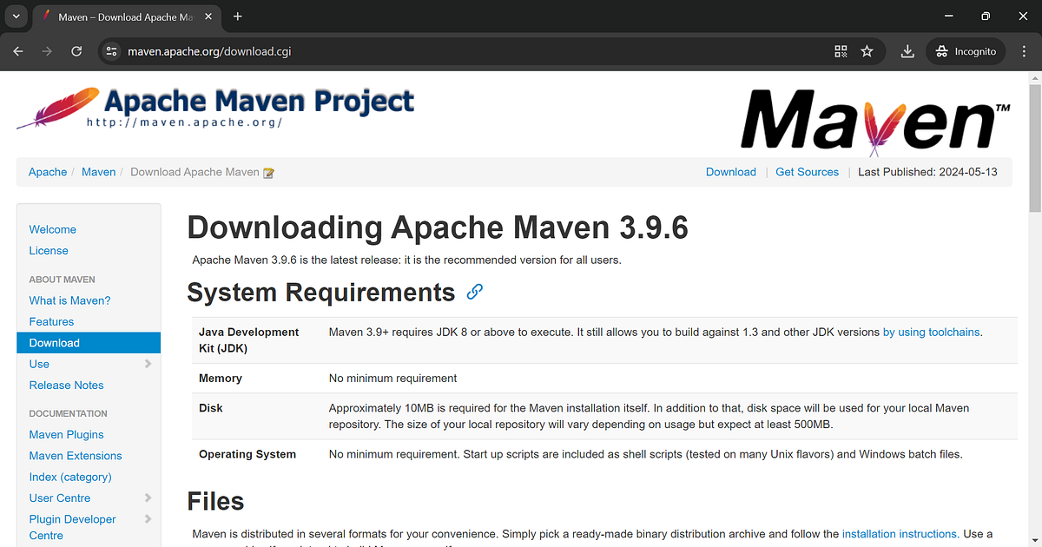Open Chrome's three-dot menu
1042x547 pixels.
1024,51
